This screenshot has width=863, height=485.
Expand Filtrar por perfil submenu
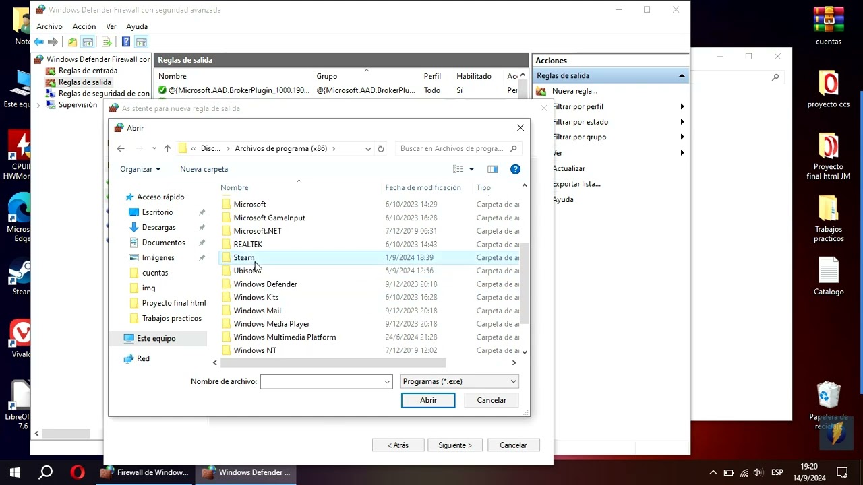tap(682, 106)
